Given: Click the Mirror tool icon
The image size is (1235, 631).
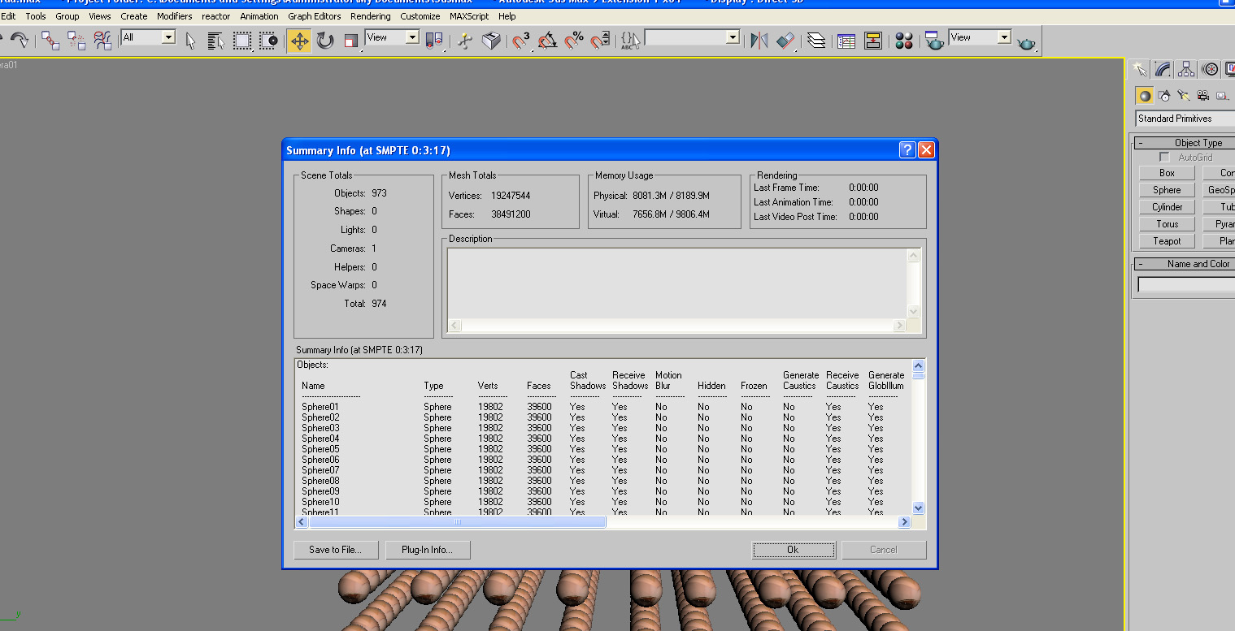Looking at the screenshot, I should point(759,41).
